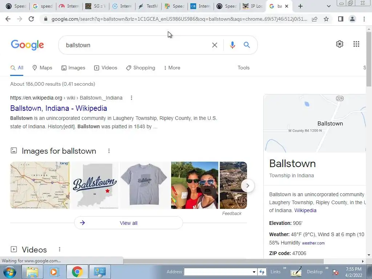Bookmark this page with the star icon
The height and width of the screenshot is (279, 372).
[x=326, y=19]
